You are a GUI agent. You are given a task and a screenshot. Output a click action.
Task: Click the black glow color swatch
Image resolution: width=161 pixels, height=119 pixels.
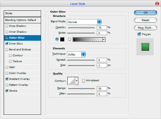click(62, 39)
